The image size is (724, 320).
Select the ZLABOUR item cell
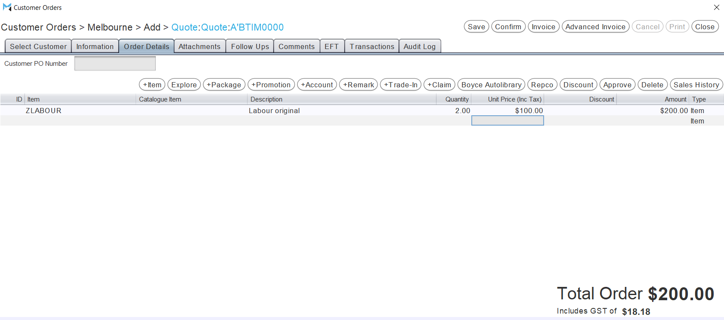(x=80, y=111)
